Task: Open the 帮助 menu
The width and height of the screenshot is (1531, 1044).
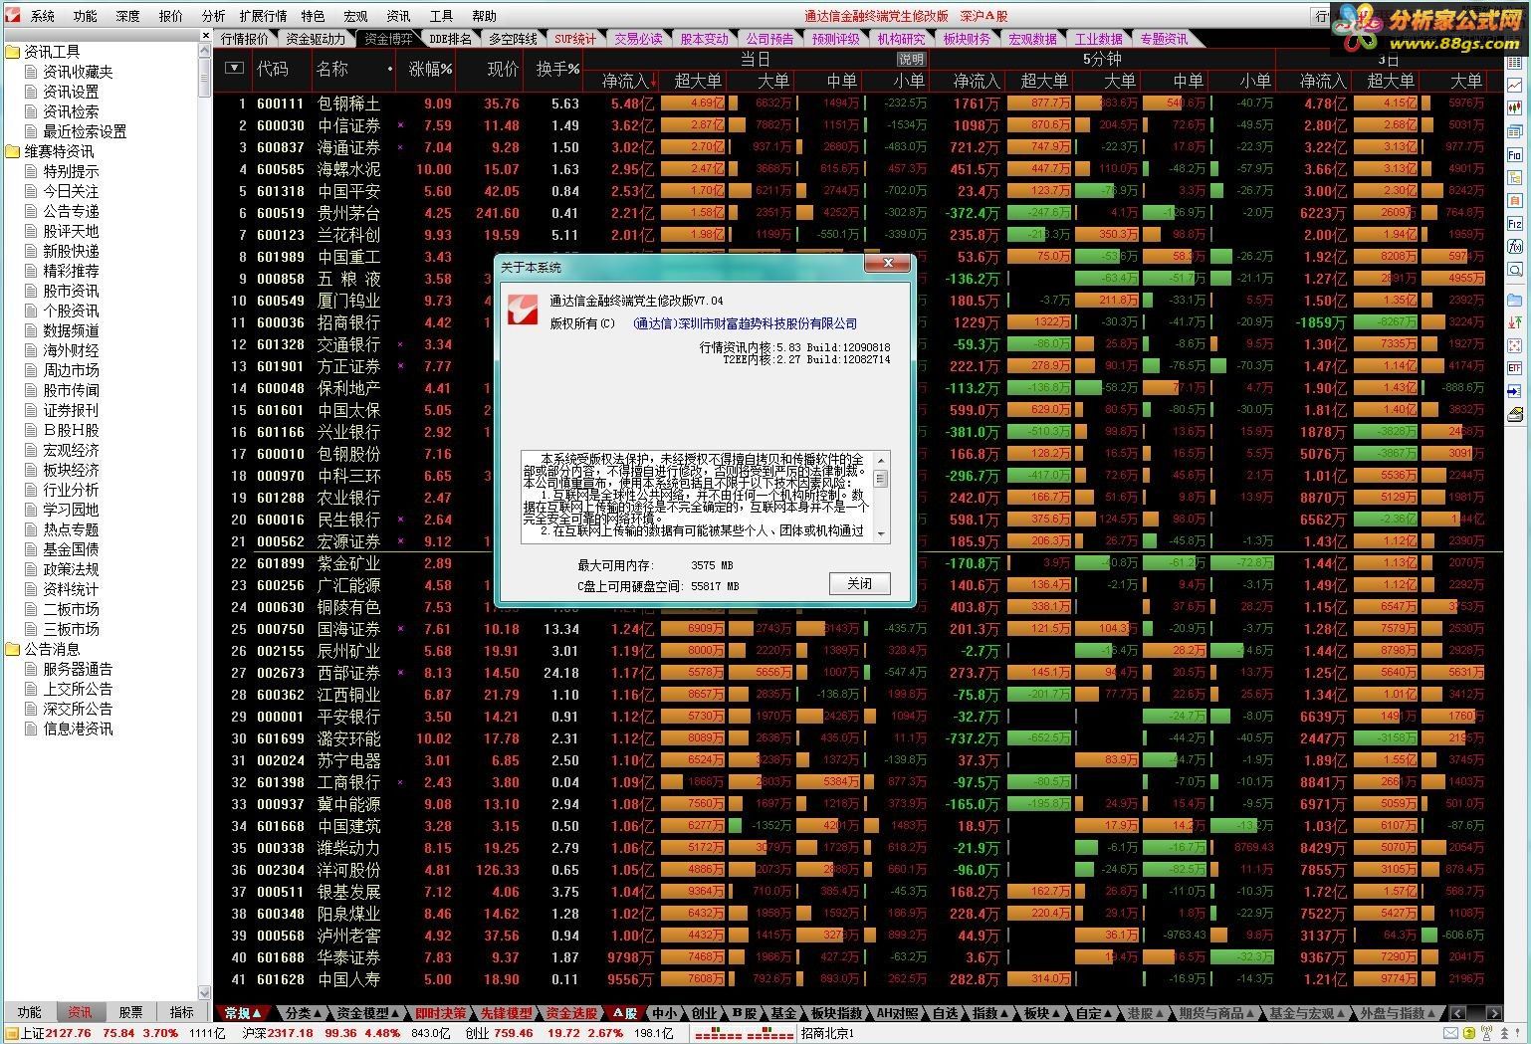Action: (x=484, y=16)
